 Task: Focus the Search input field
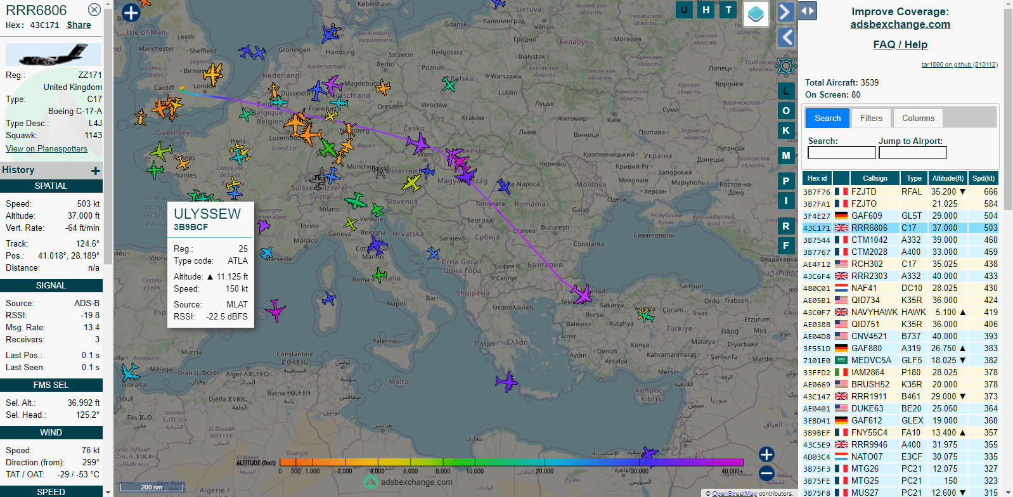841,152
